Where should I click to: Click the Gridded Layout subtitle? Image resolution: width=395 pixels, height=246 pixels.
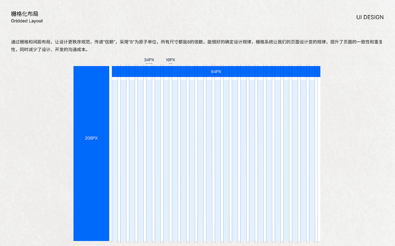(x=26, y=21)
